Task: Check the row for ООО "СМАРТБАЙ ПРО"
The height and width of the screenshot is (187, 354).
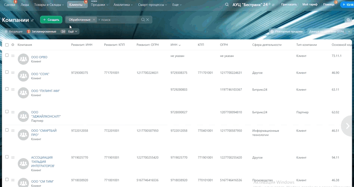Action: pos(7,130)
